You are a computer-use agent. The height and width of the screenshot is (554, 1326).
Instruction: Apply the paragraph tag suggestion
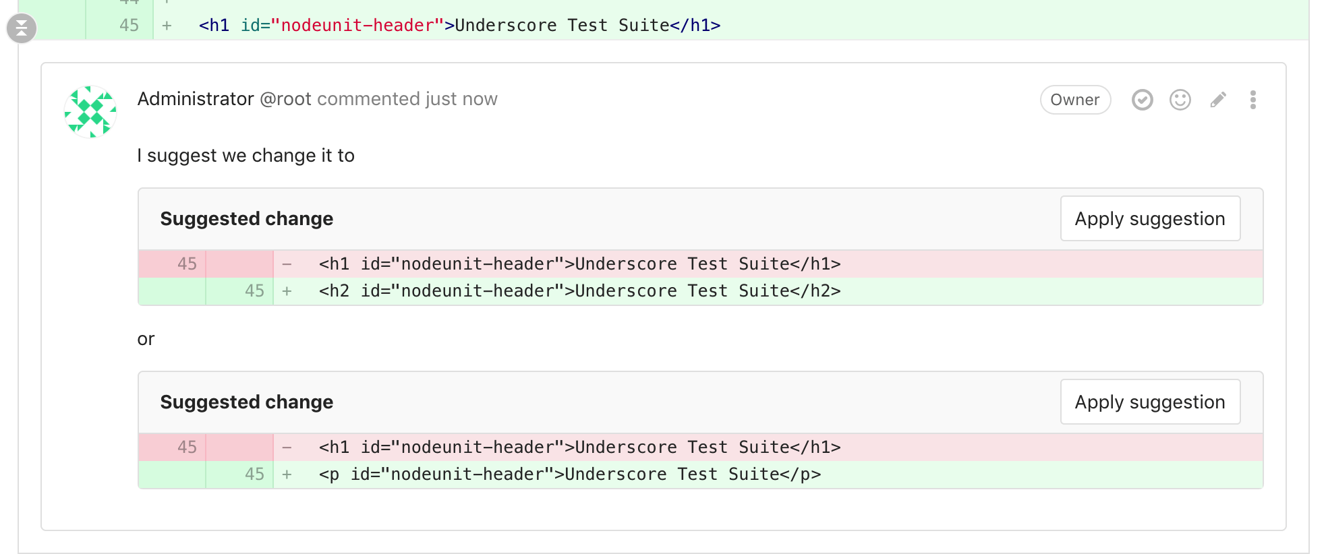[1149, 402]
